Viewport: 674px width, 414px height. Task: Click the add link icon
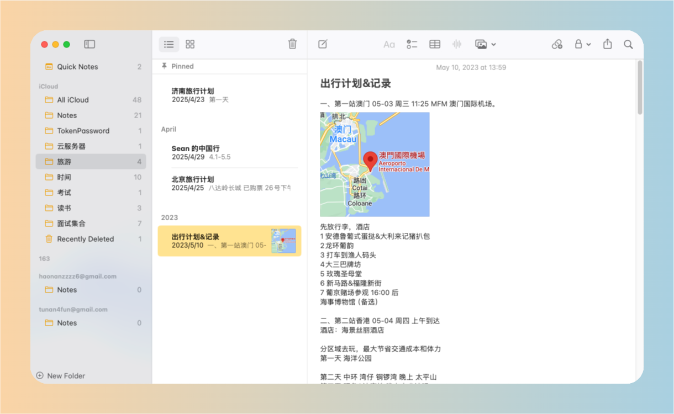[557, 44]
